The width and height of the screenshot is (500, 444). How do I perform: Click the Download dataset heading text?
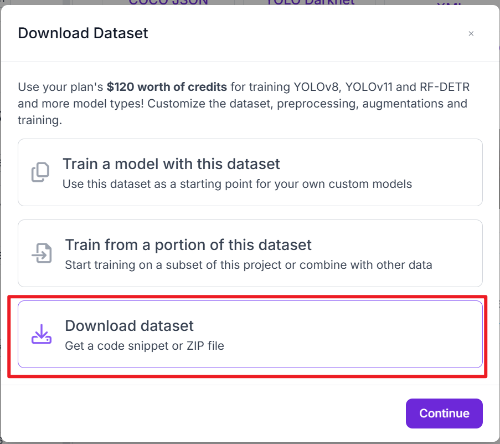pyautogui.click(x=129, y=325)
